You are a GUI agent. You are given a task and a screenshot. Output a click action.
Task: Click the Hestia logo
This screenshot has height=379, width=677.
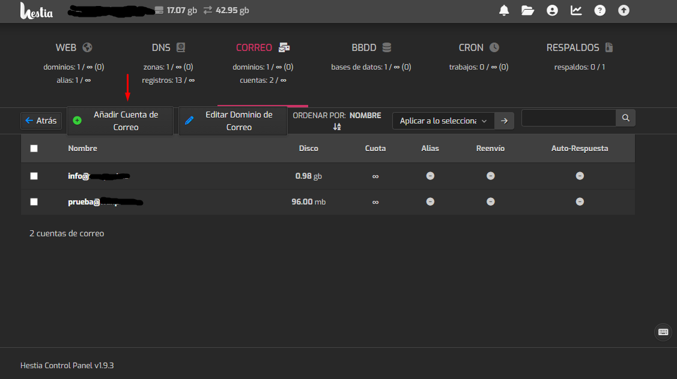pyautogui.click(x=37, y=11)
